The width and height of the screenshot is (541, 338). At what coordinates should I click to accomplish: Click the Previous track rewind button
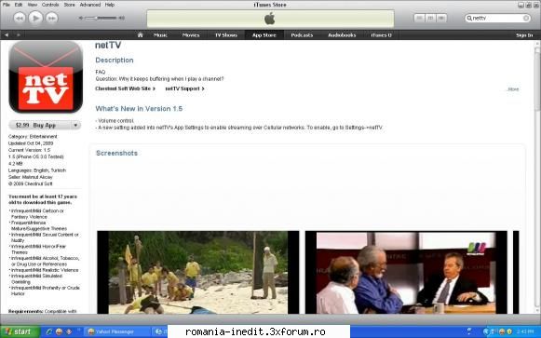tap(20, 18)
